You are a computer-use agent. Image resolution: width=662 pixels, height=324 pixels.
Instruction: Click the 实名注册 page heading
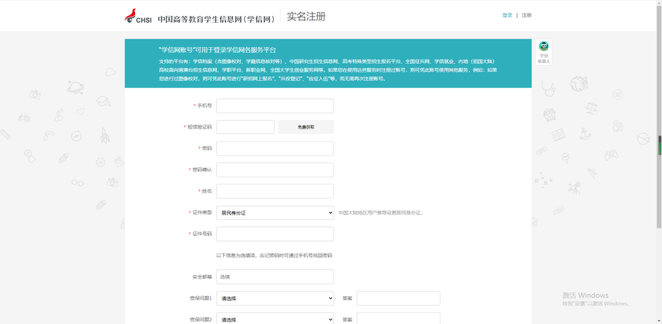coord(306,17)
